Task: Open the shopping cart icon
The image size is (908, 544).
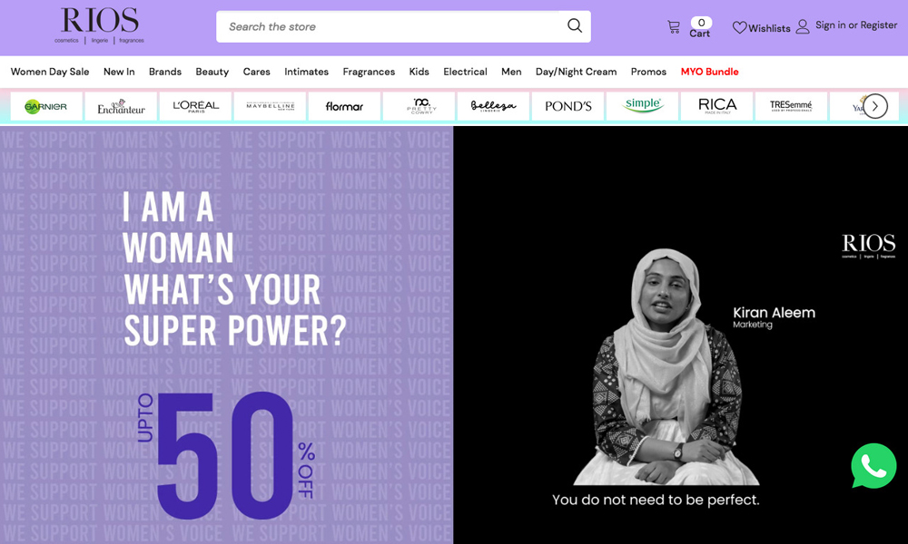Action: (x=674, y=27)
